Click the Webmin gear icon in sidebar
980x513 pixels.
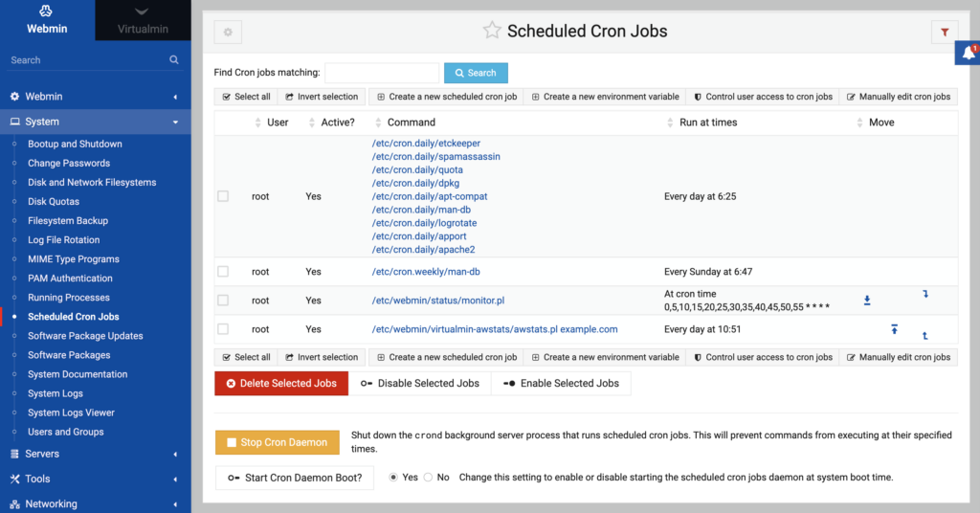[x=14, y=97]
